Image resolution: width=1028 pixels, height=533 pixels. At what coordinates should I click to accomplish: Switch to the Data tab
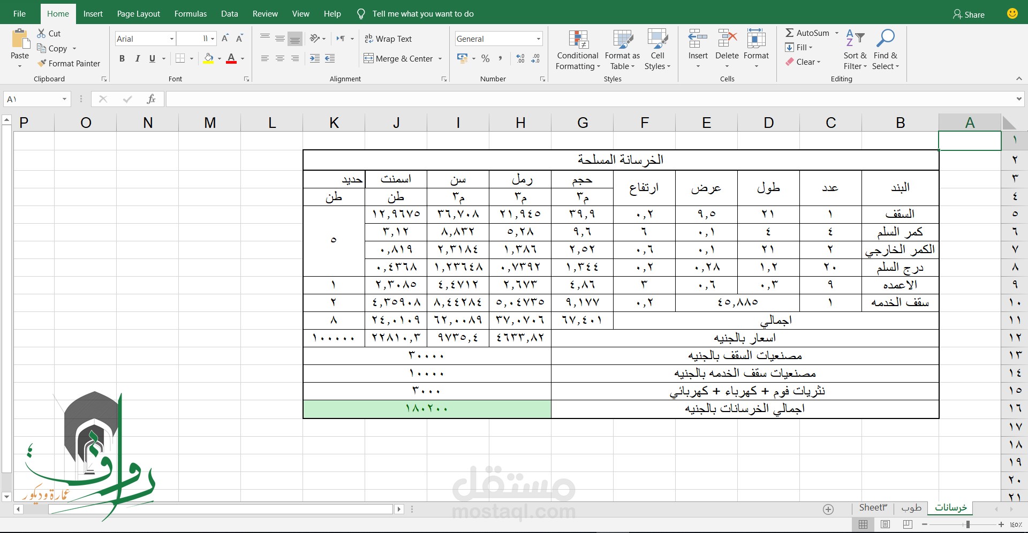click(x=230, y=14)
